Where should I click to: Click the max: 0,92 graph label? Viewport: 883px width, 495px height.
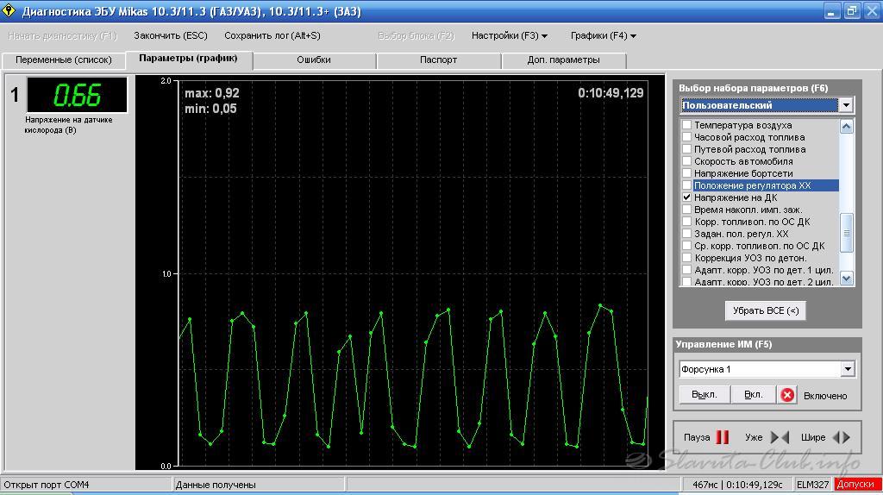[212, 93]
